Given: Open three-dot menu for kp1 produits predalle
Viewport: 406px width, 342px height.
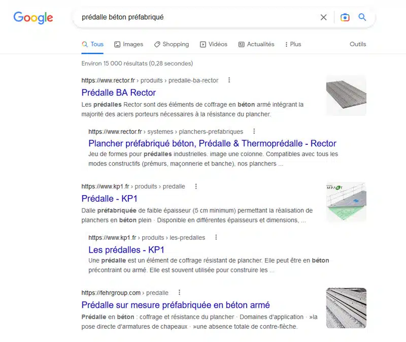Looking at the screenshot, I should pyautogui.click(x=196, y=186).
